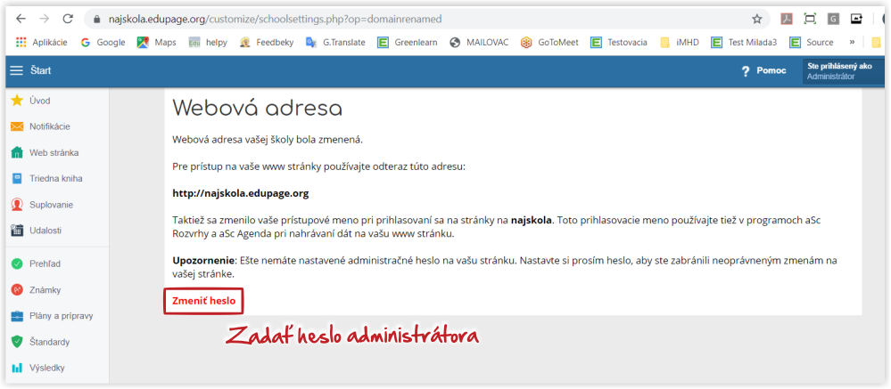Reload the page with the refresh button
This screenshot has width=891, height=389.
click(68, 19)
